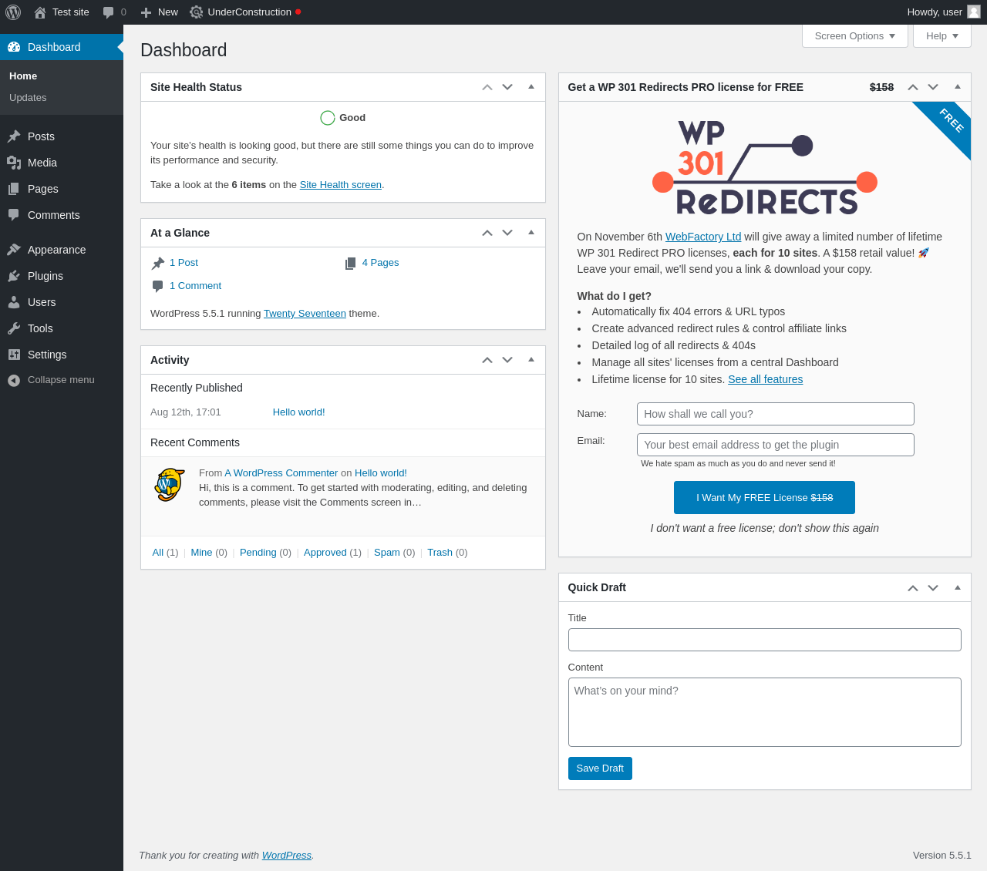This screenshot has width=987, height=871.
Task: Open the Media menu
Action: 62,163
